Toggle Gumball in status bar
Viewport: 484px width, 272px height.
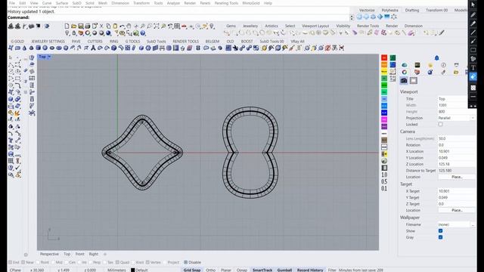284,270
